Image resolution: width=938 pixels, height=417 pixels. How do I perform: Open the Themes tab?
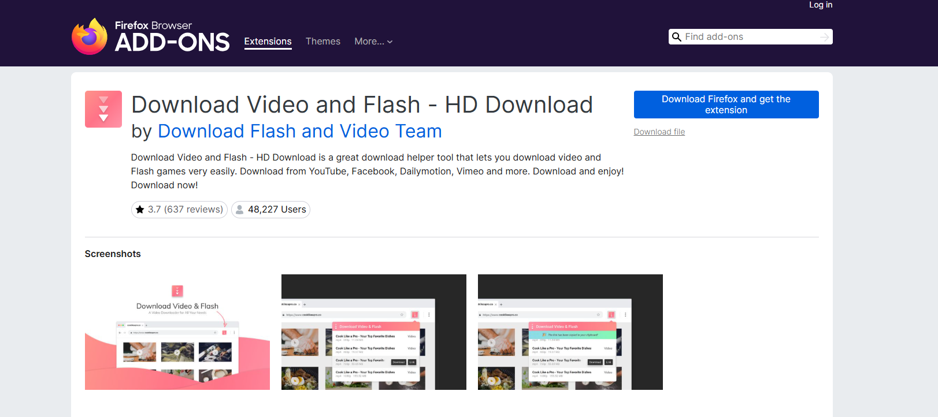tap(322, 42)
